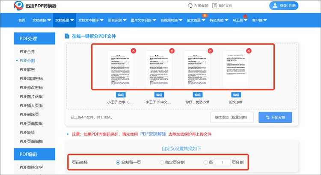Remove 论文.pdf using its red X icon

click(x=249, y=51)
